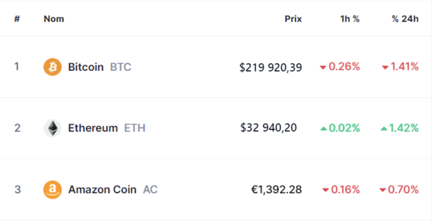Image resolution: width=432 pixels, height=222 pixels.
Task: Sort by the # rank column header
Action: 17,19
